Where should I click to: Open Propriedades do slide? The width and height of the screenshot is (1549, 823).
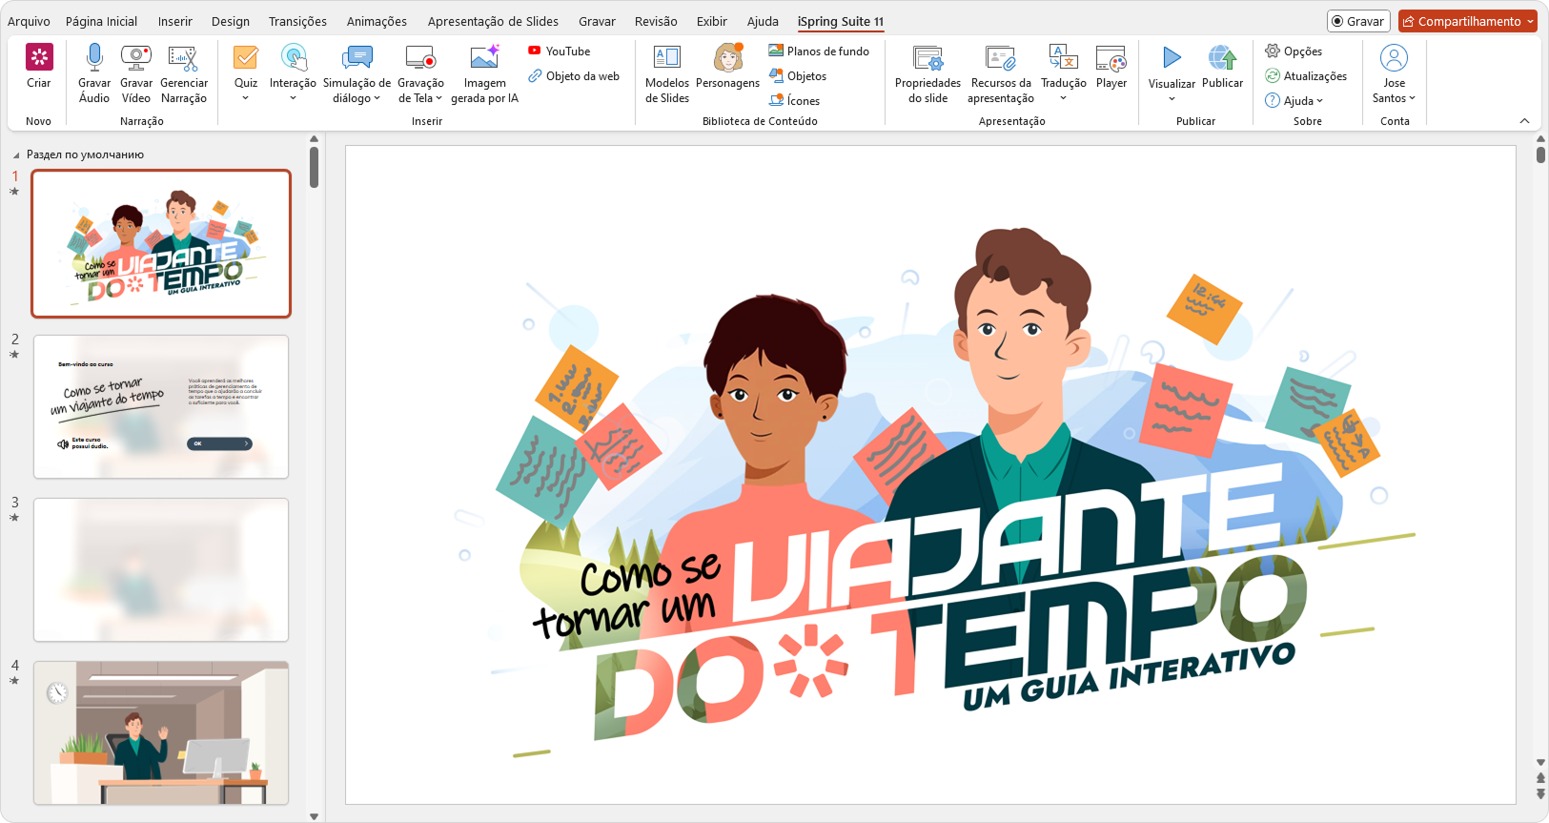(927, 59)
